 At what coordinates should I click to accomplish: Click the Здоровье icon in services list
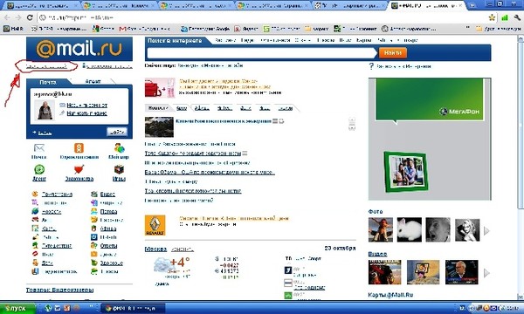coord(94,263)
